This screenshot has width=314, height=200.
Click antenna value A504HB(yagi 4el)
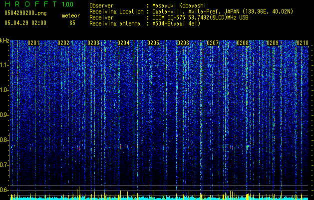[176, 23]
